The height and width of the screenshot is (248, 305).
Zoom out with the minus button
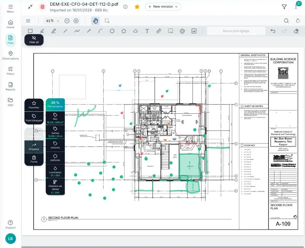(x=67, y=21)
